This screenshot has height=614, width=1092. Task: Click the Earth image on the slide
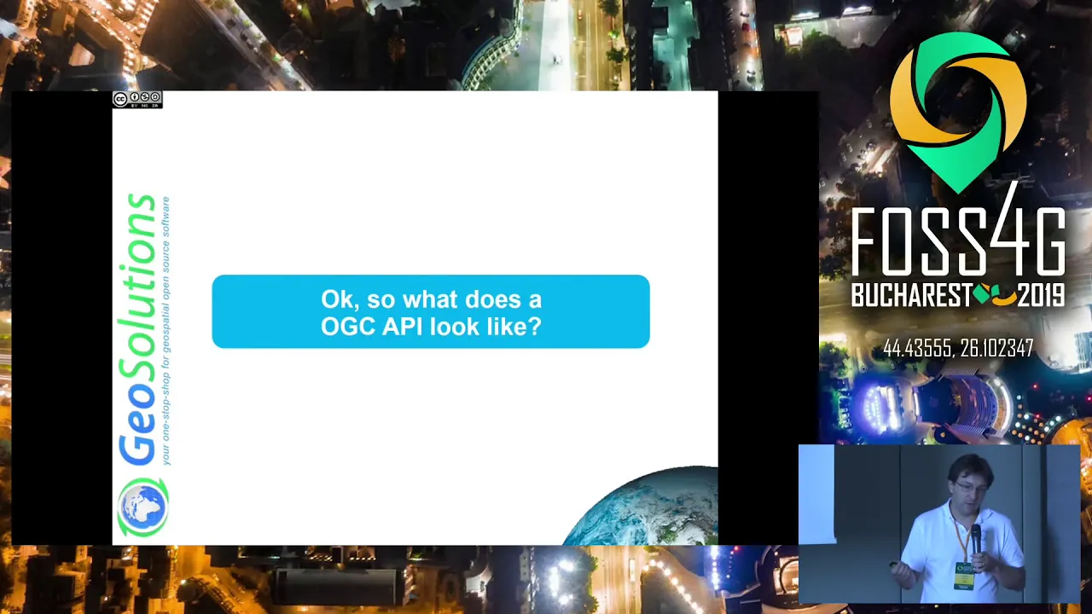click(x=641, y=506)
